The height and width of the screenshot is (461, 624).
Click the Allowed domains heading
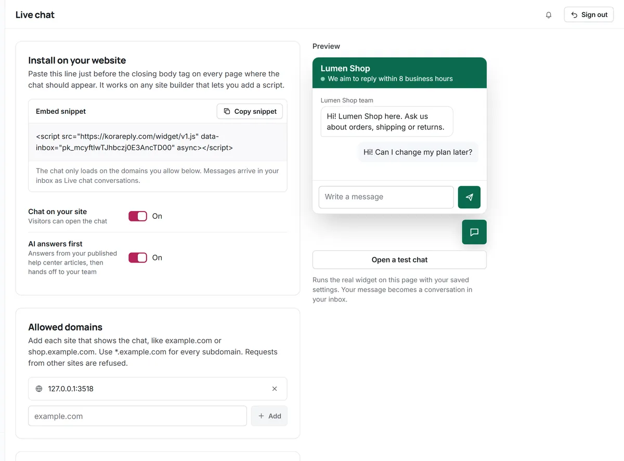[65, 327]
